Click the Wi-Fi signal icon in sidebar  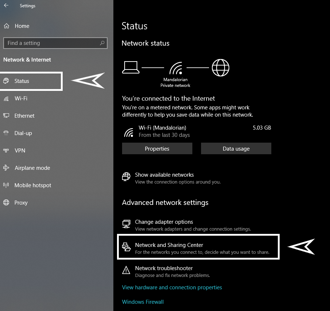6,98
